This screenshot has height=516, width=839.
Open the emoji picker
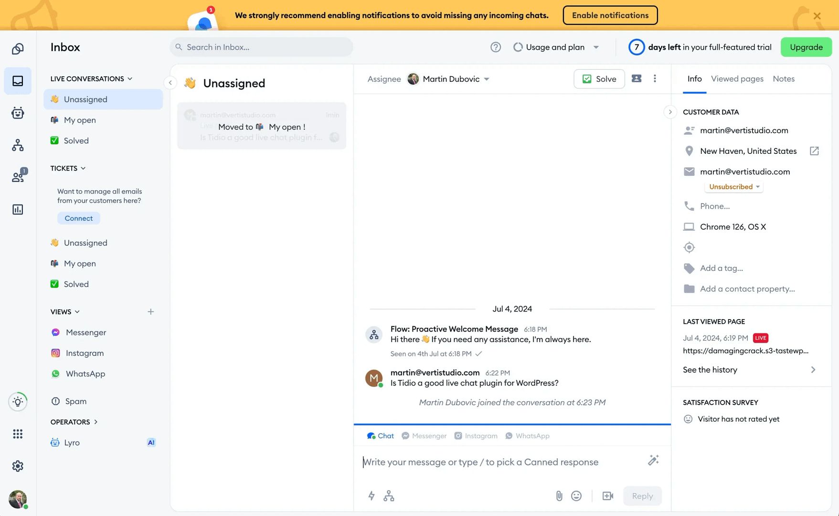pos(576,496)
